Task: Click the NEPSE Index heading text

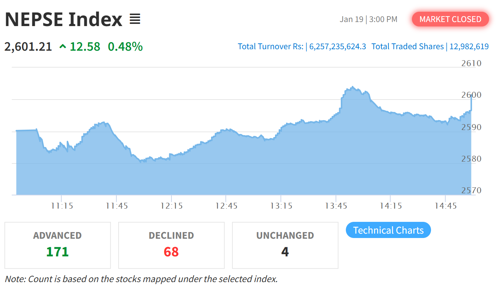Action: tap(64, 19)
